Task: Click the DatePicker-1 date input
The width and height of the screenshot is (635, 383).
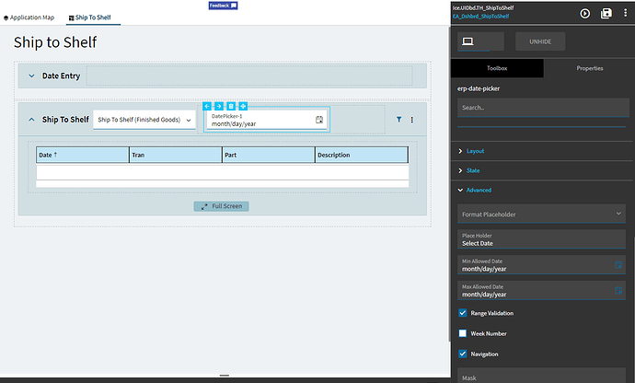Action: [267, 120]
